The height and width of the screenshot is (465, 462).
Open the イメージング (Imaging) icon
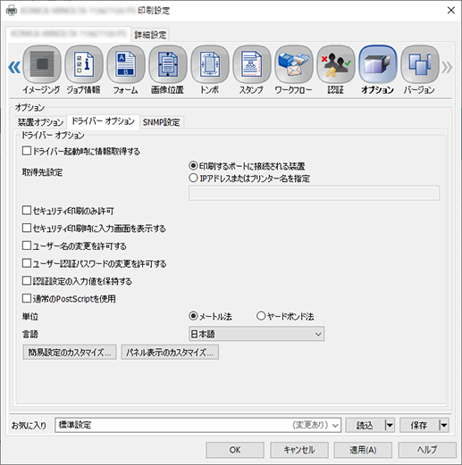pos(42,64)
